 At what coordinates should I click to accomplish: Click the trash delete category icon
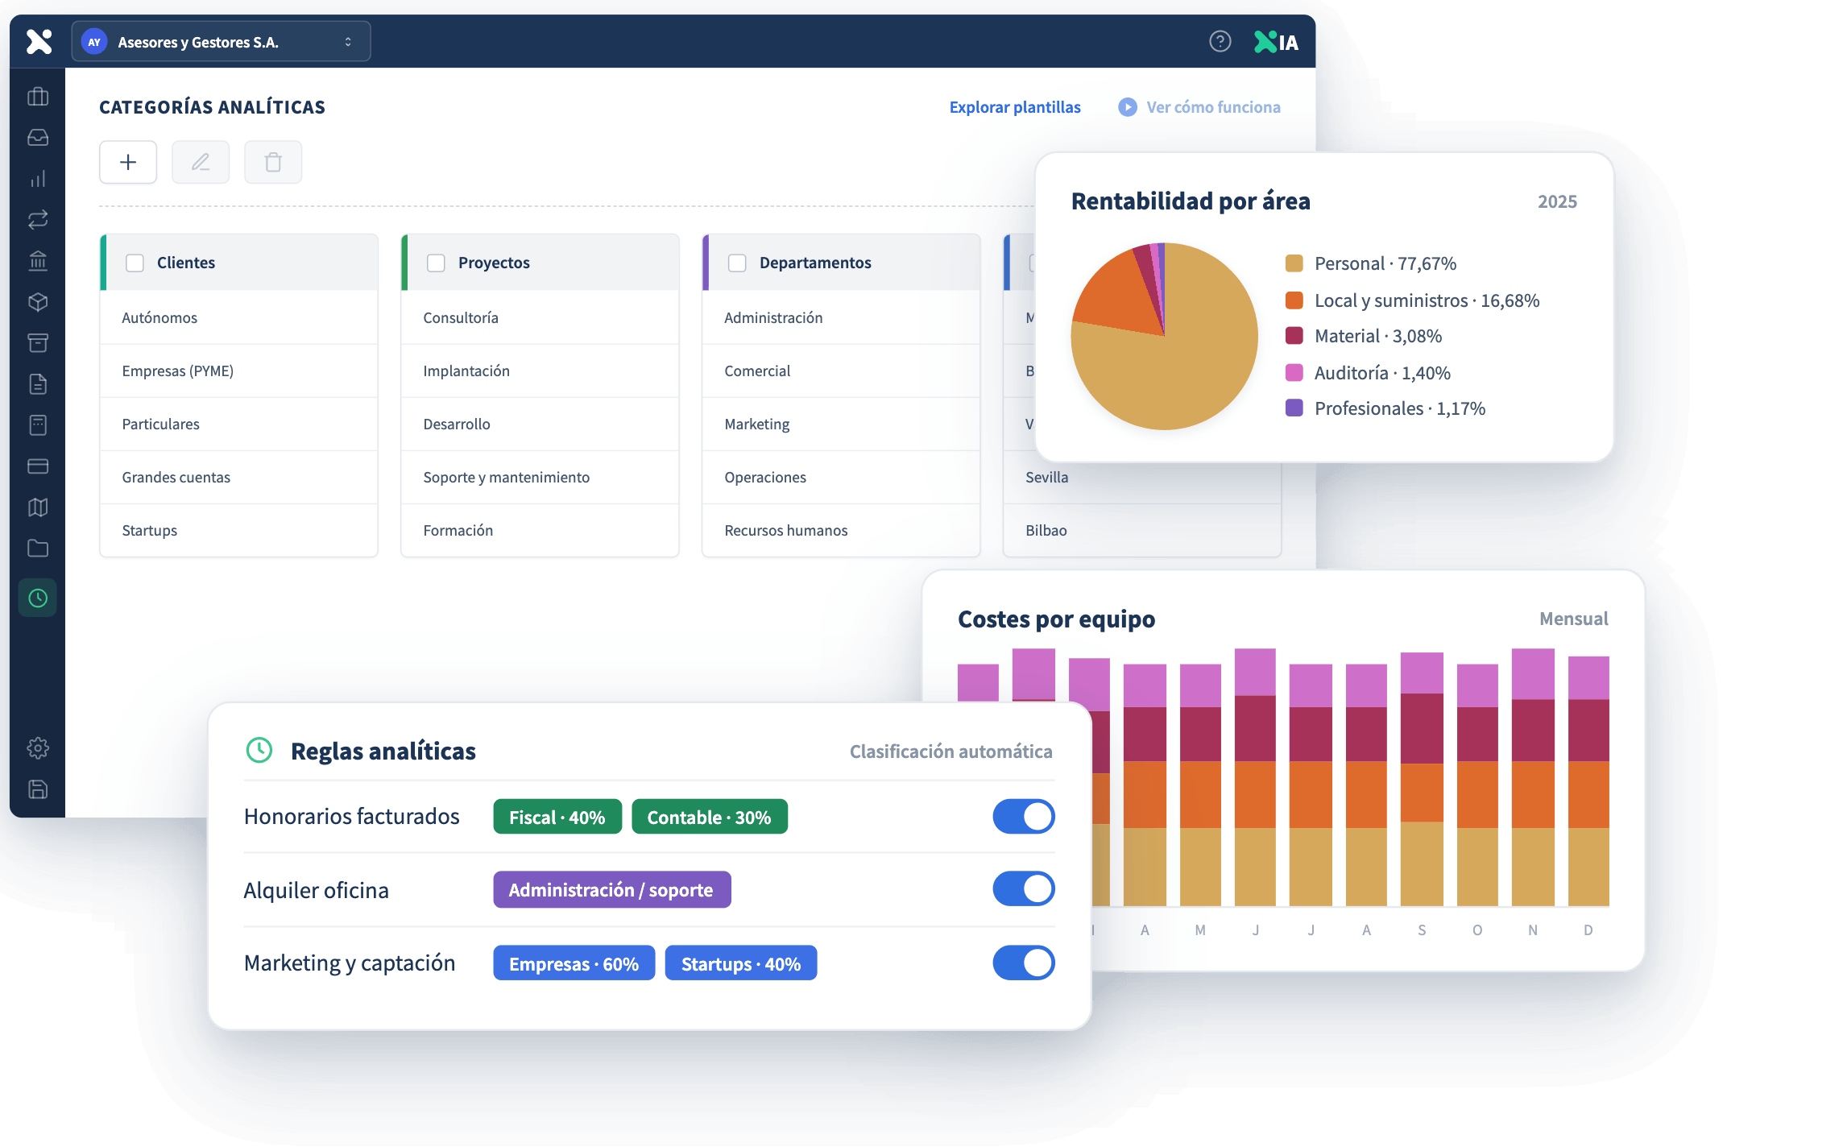tap(273, 162)
